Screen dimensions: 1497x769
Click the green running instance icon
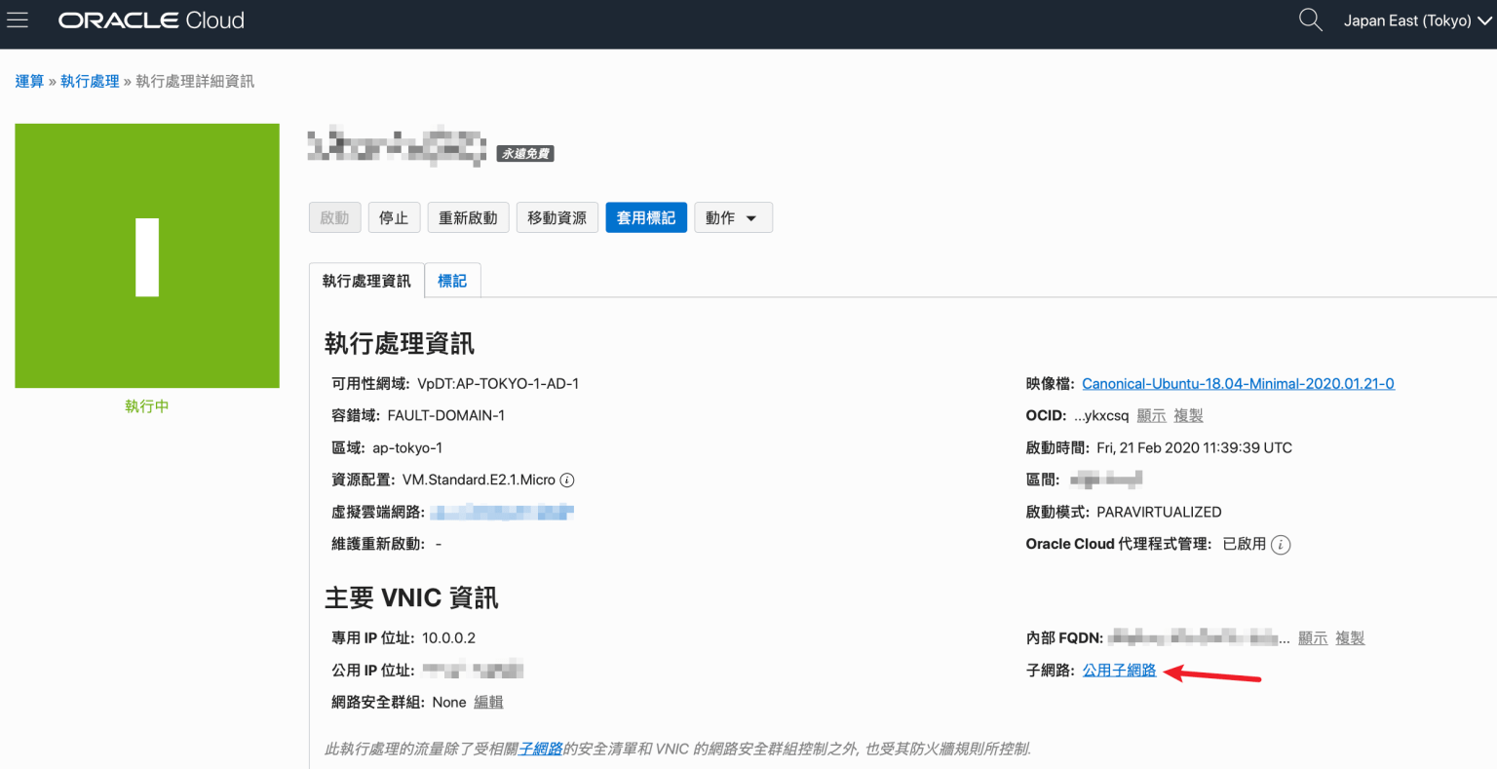[x=147, y=256]
